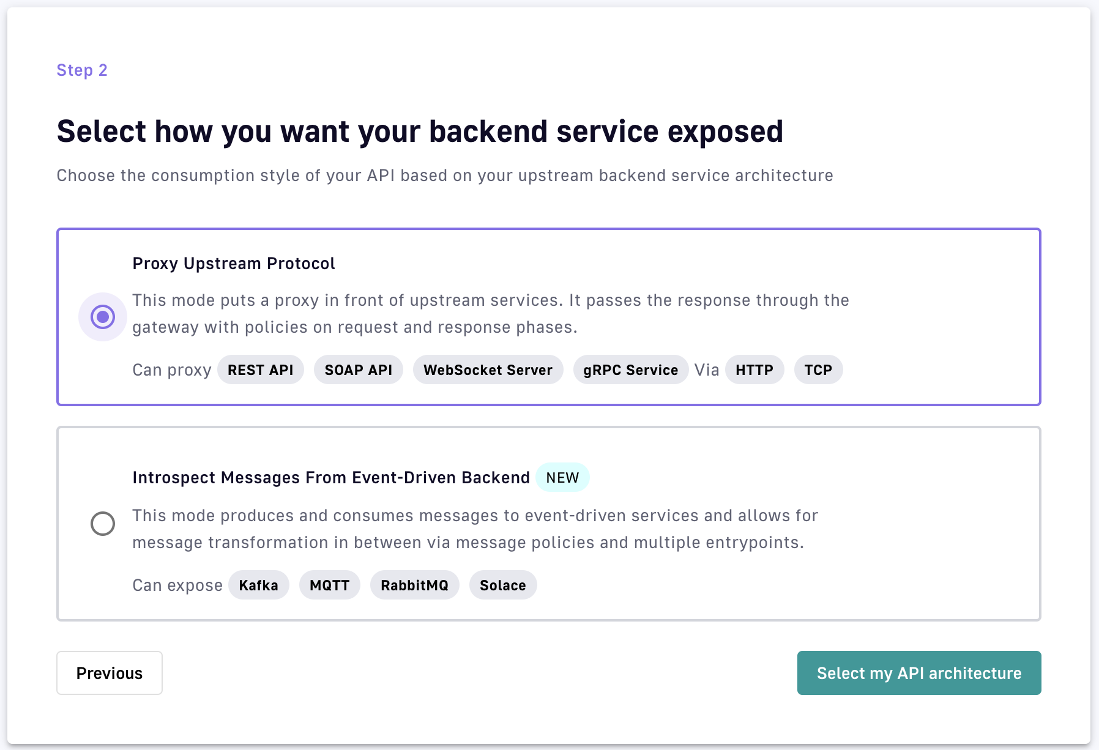Click the Solace tag

[502, 585]
